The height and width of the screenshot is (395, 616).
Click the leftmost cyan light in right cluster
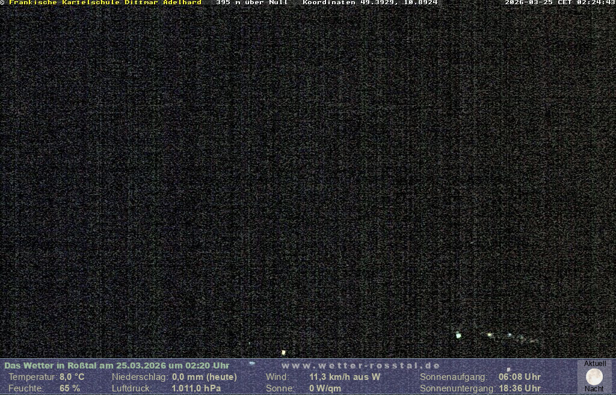(x=458, y=335)
